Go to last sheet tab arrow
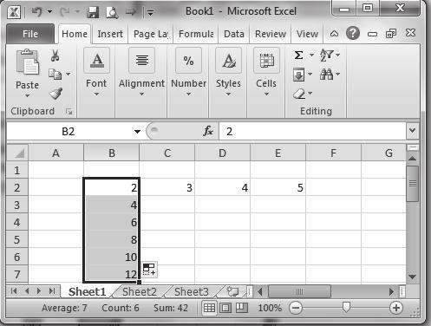The height and width of the screenshot is (326, 431). click(52, 291)
